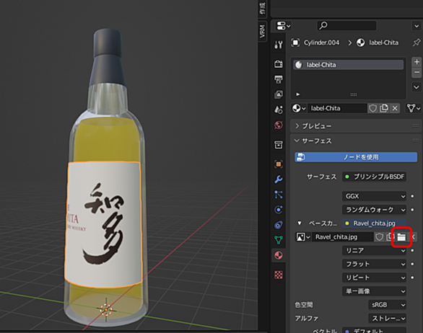Viewport: 423px width, 333px height.
Task: Open the editor type dropdown
Action: pyautogui.click(x=283, y=26)
